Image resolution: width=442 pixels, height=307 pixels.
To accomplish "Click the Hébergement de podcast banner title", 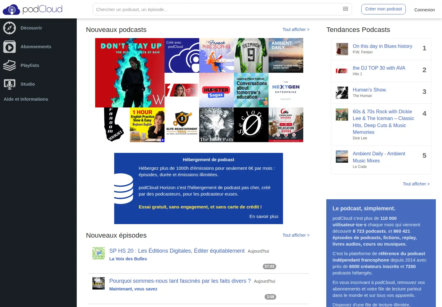I will tap(208, 160).
